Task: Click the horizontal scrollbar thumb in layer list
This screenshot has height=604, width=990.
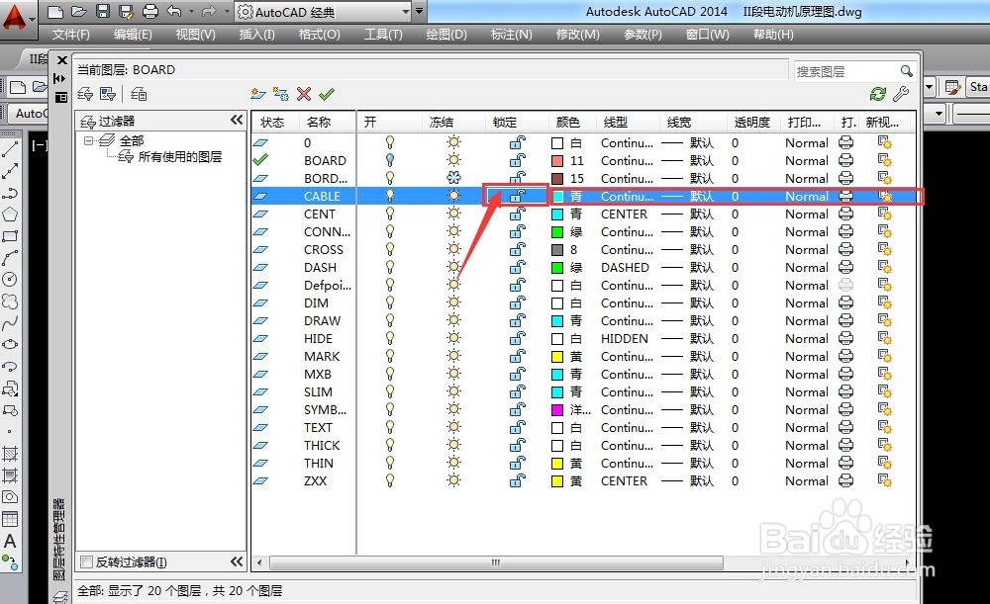Action: click(496, 561)
